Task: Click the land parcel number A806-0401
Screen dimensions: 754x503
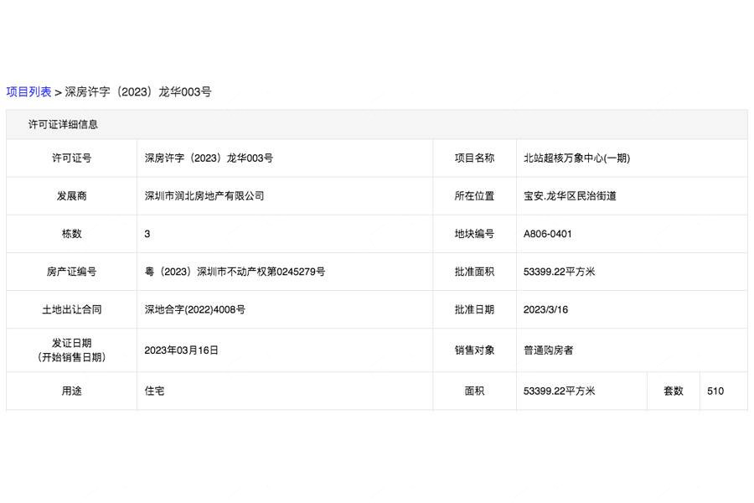Action: [x=547, y=234]
